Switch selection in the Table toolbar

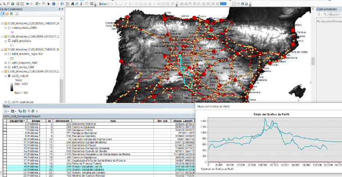pyautogui.click(x=24, y=111)
